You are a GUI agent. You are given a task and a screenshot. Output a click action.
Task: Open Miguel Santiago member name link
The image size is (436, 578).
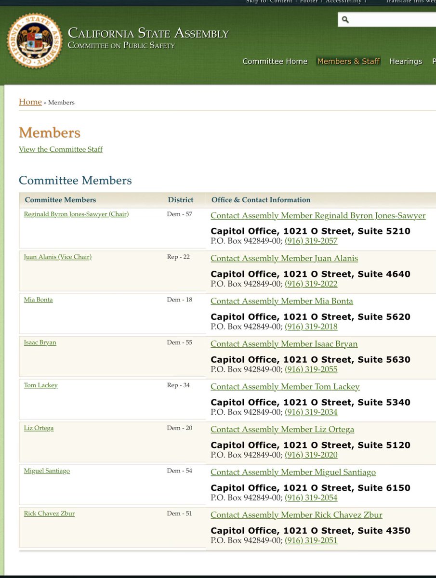tap(47, 471)
